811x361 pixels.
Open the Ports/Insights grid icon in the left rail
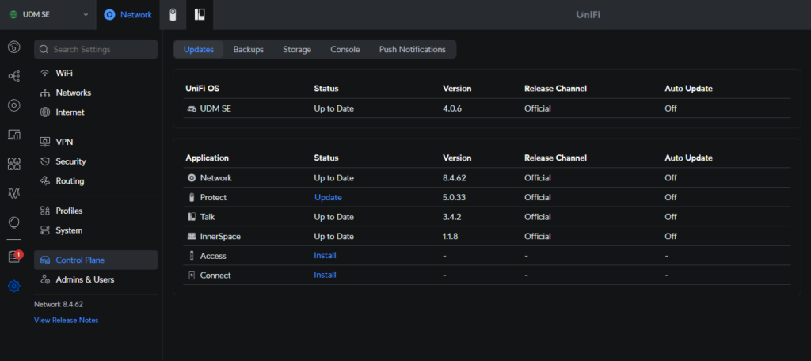point(14,165)
